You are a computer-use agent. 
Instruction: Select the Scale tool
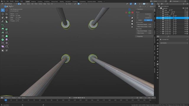click(x=3, y=18)
